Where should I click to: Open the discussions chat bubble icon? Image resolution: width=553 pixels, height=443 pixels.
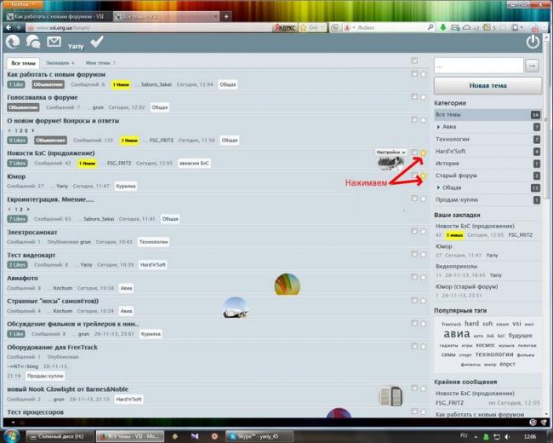[33, 42]
